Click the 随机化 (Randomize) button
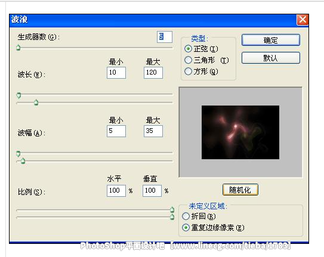This screenshot has width=324, height=257. tap(240, 190)
